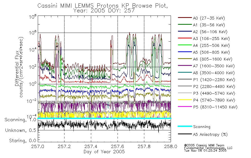251x158 pixels.
Task: Click the blue A5 legend line
Action: click(185, 52)
